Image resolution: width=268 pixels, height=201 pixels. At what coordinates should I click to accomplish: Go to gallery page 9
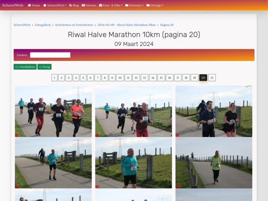(x=112, y=78)
